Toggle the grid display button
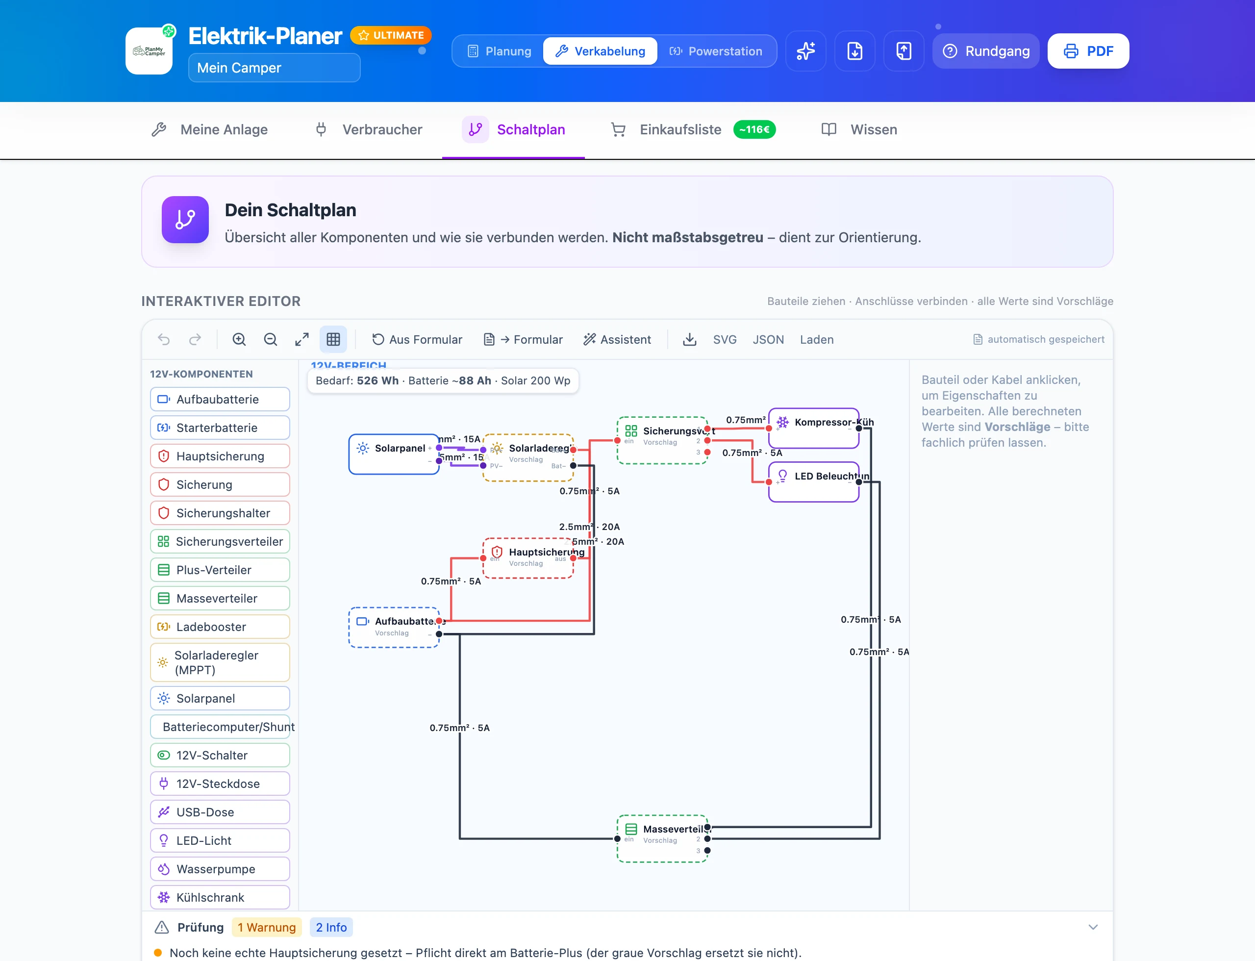Viewport: 1255px width, 961px height. point(333,339)
